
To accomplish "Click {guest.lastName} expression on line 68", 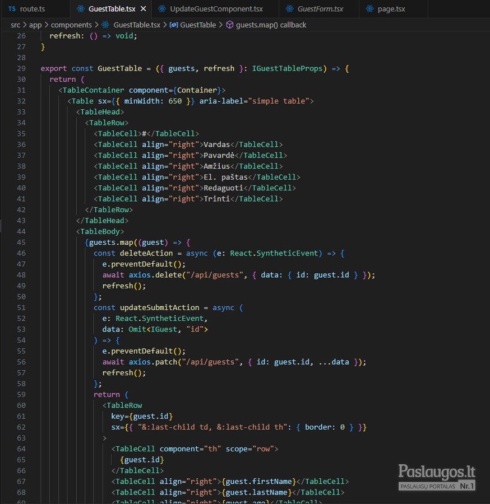I will [x=256, y=492].
